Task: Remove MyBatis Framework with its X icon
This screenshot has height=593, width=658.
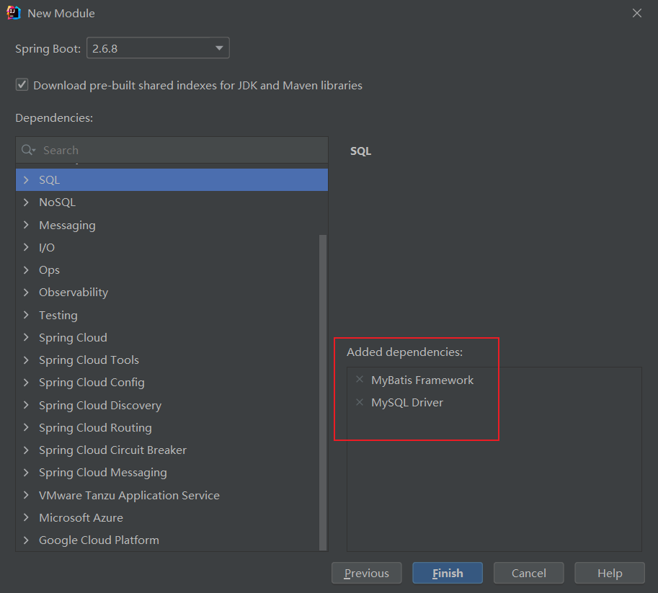Action: [360, 380]
